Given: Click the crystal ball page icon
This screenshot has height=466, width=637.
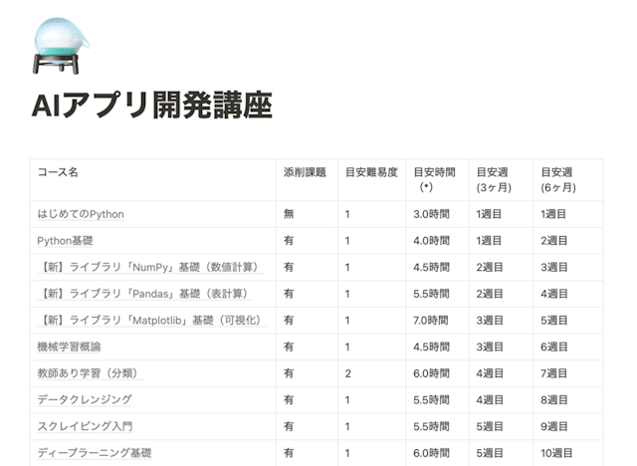Looking at the screenshot, I should tap(61, 46).
